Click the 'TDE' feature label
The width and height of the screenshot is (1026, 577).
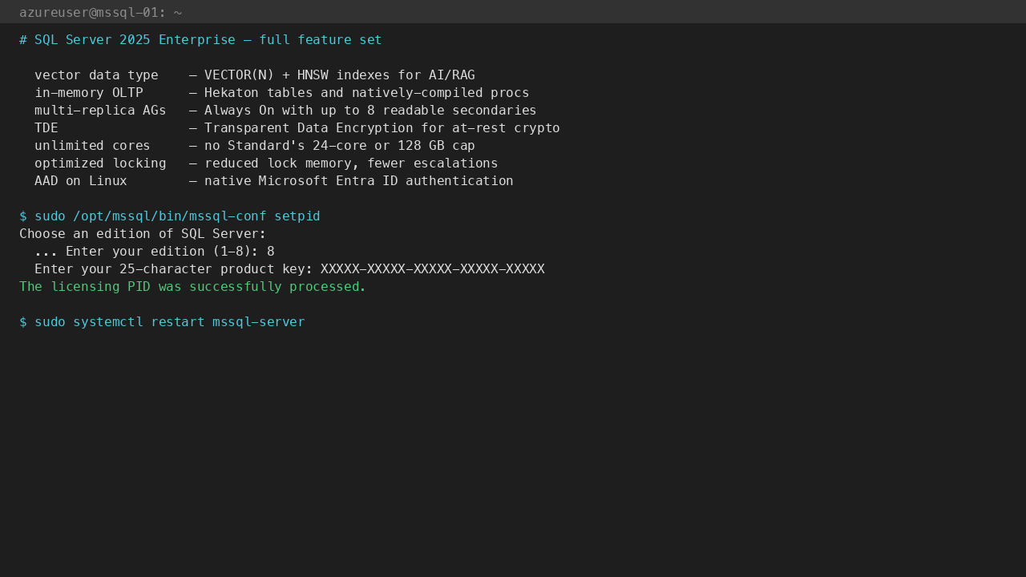point(46,128)
